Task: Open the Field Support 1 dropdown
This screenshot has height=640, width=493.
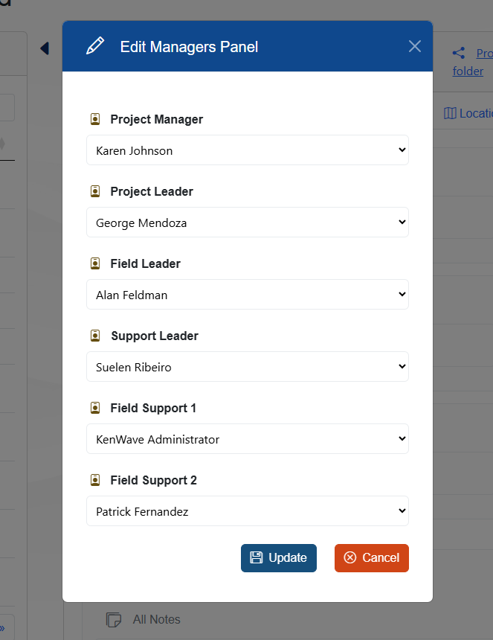Action: click(248, 439)
